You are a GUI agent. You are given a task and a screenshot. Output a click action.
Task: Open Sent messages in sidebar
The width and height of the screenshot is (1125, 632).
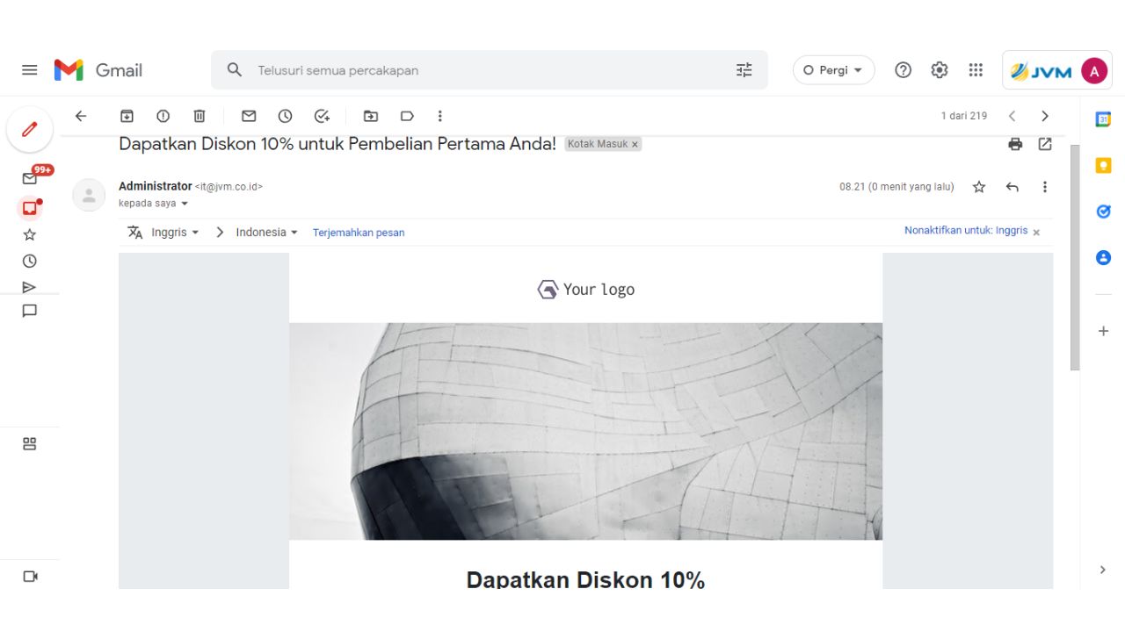point(30,287)
